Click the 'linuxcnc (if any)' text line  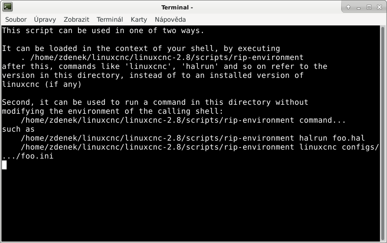click(42, 84)
